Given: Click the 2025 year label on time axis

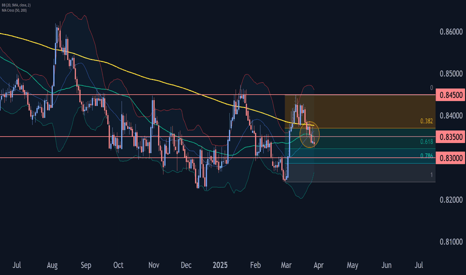Looking at the screenshot, I should [220, 265].
